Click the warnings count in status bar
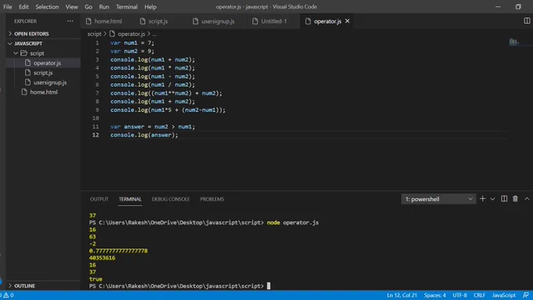Screen dimensions: 533x300 click(8, 295)
